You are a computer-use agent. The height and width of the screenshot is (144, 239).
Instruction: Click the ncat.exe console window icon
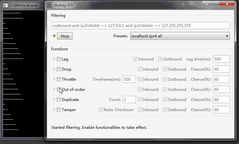click(x=5, y=5)
